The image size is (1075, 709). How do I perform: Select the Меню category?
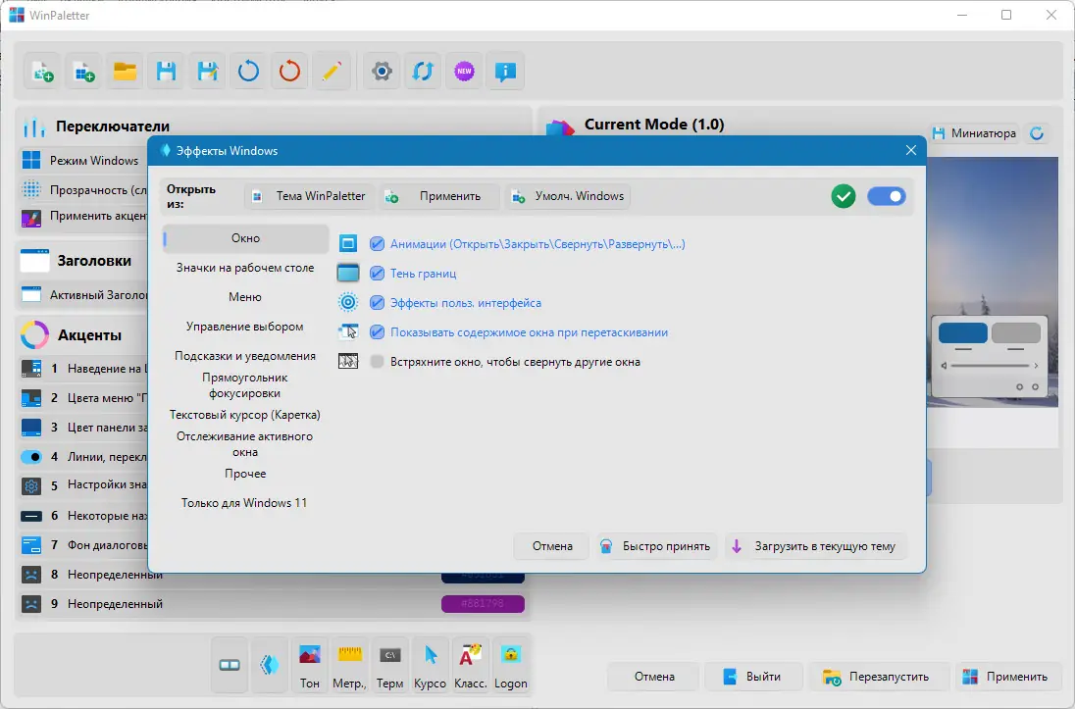point(245,297)
